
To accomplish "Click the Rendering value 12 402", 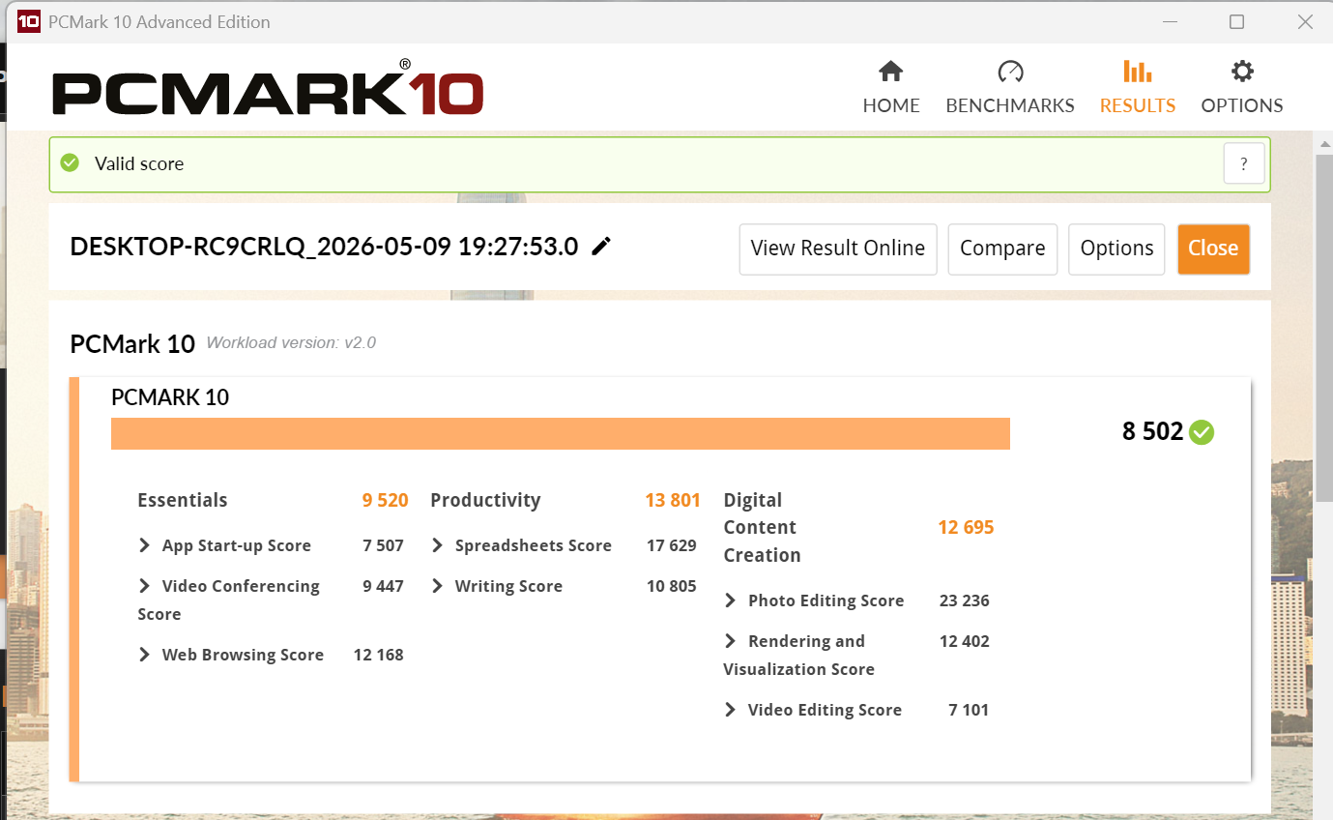I will coord(964,641).
